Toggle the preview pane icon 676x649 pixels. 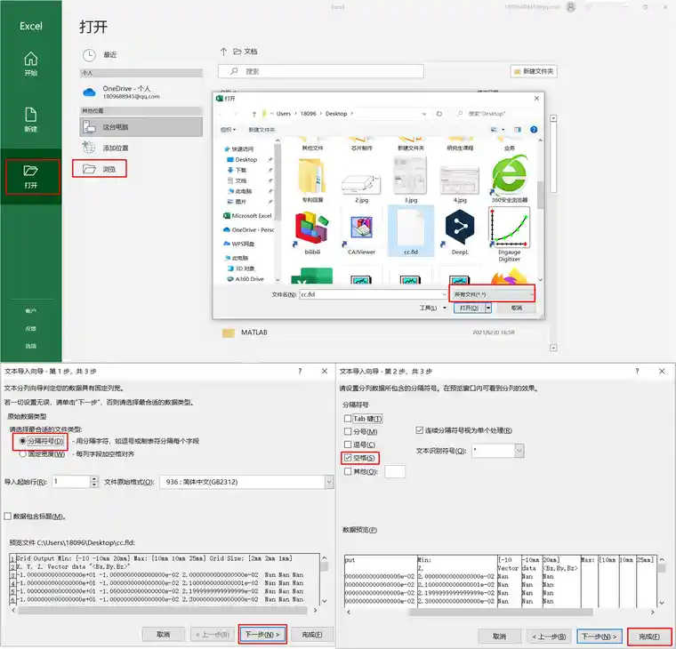(518, 130)
